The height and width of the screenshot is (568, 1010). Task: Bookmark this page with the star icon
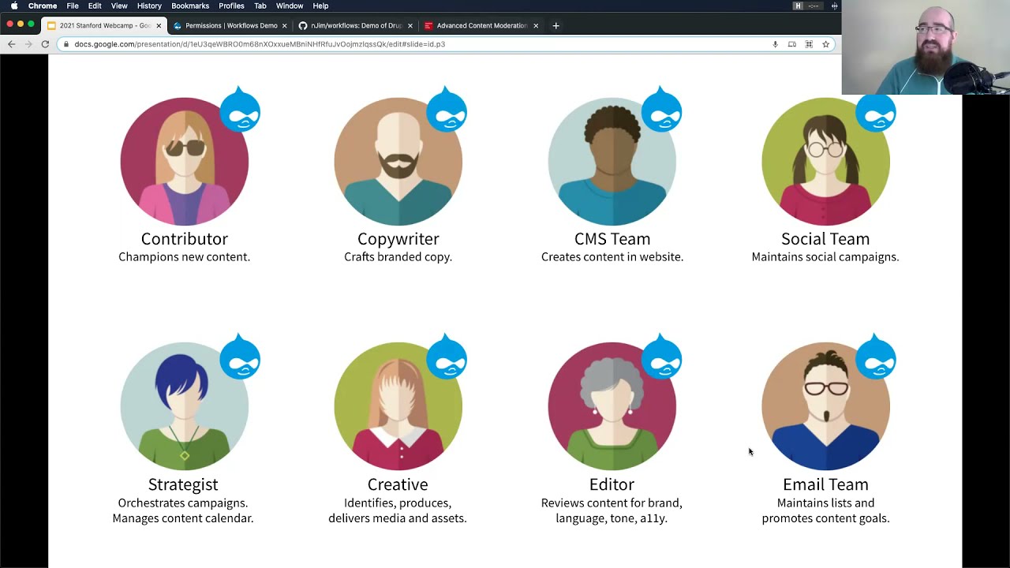[x=825, y=44]
